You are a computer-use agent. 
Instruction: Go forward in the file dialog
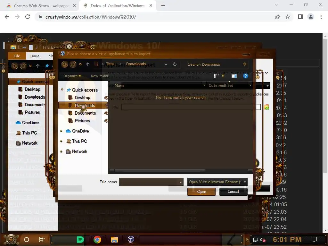[x=73, y=64]
